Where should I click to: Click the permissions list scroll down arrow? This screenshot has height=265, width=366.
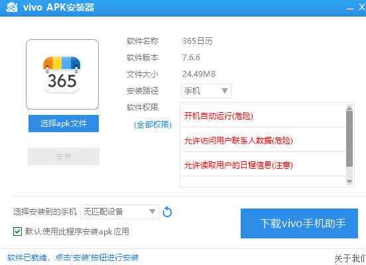349,182
